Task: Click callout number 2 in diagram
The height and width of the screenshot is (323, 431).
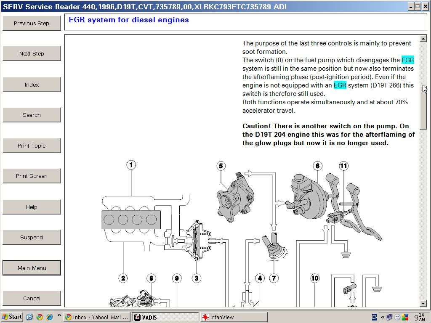Action: coord(123,278)
